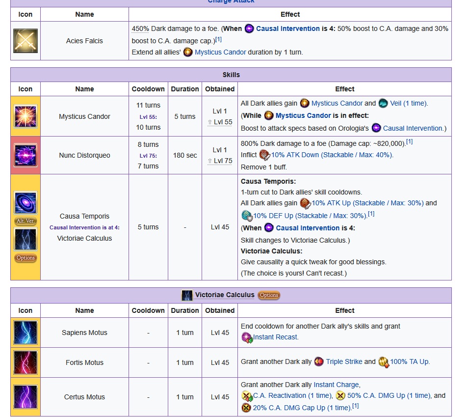The width and height of the screenshot is (468, 417).
Task: Click Mysticus Candor icon before 'and Veil'
Action: coord(305,104)
